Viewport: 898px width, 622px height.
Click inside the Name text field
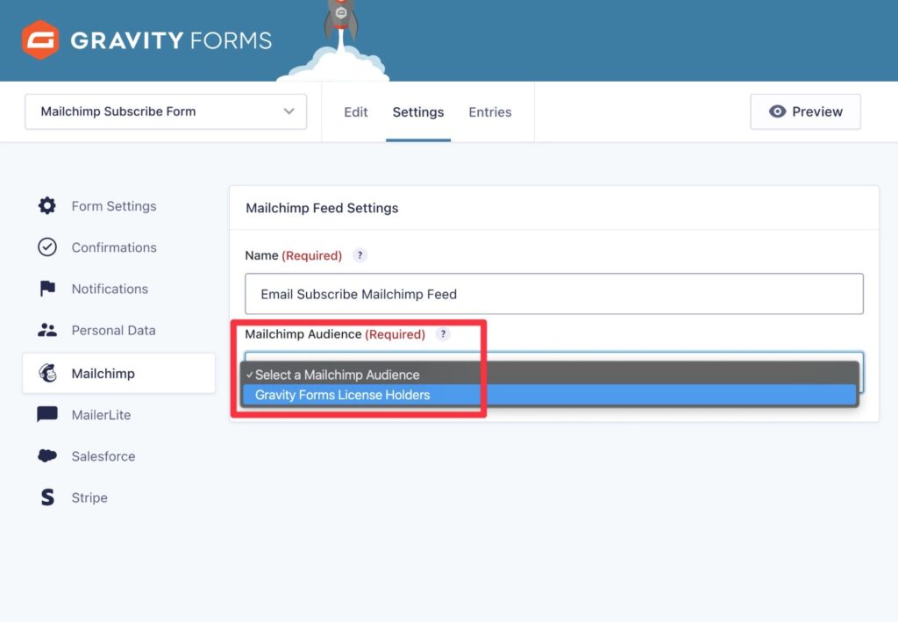click(553, 294)
